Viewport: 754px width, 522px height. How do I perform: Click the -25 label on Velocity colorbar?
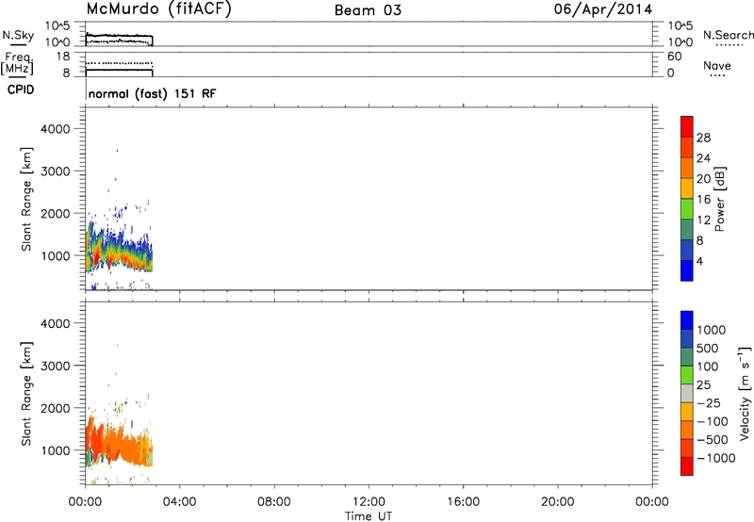point(709,403)
